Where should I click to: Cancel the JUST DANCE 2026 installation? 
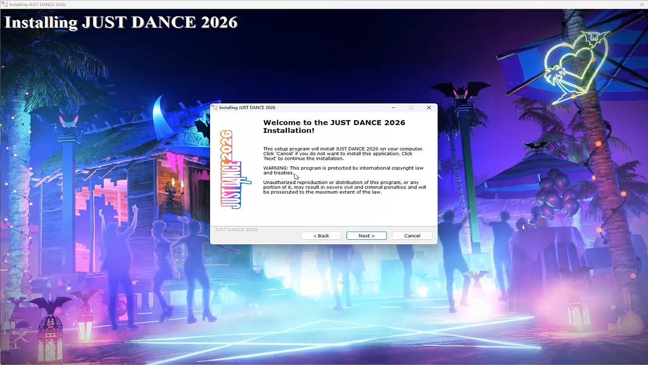coord(412,236)
